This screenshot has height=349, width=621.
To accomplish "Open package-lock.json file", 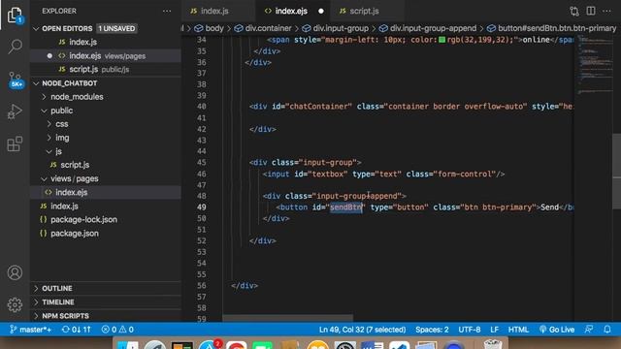I will 83,220.
